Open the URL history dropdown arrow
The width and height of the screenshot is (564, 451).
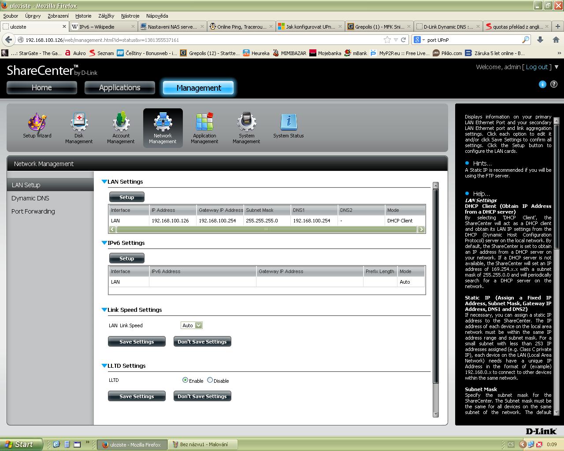point(395,40)
